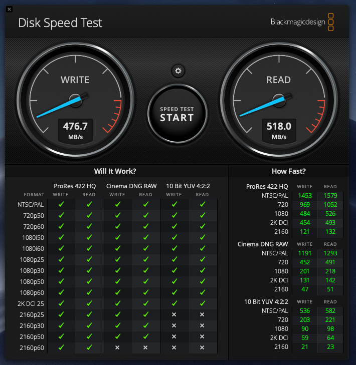
Task: Select the 518.0 MB/s read speed readout
Action: click(279, 130)
